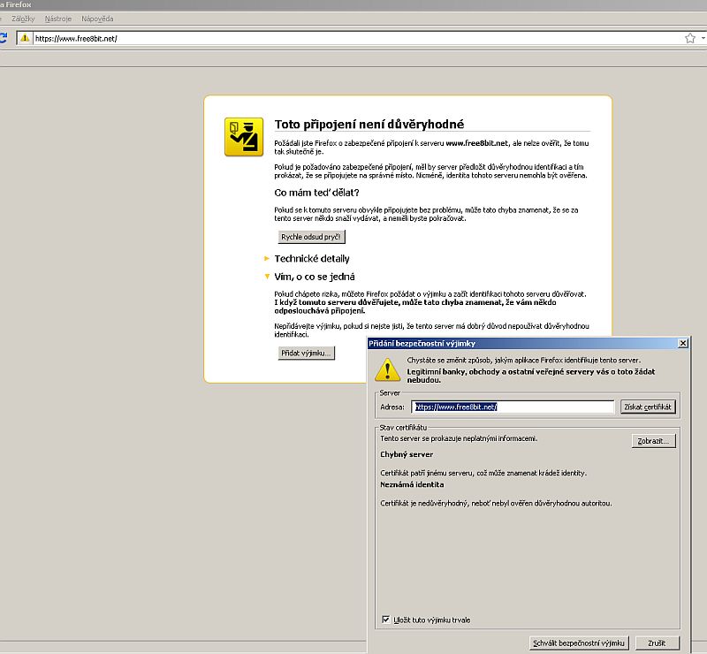
Task: Toggle the 'Uložit tuto výjimku trvale' checkbox
Action: (386, 620)
